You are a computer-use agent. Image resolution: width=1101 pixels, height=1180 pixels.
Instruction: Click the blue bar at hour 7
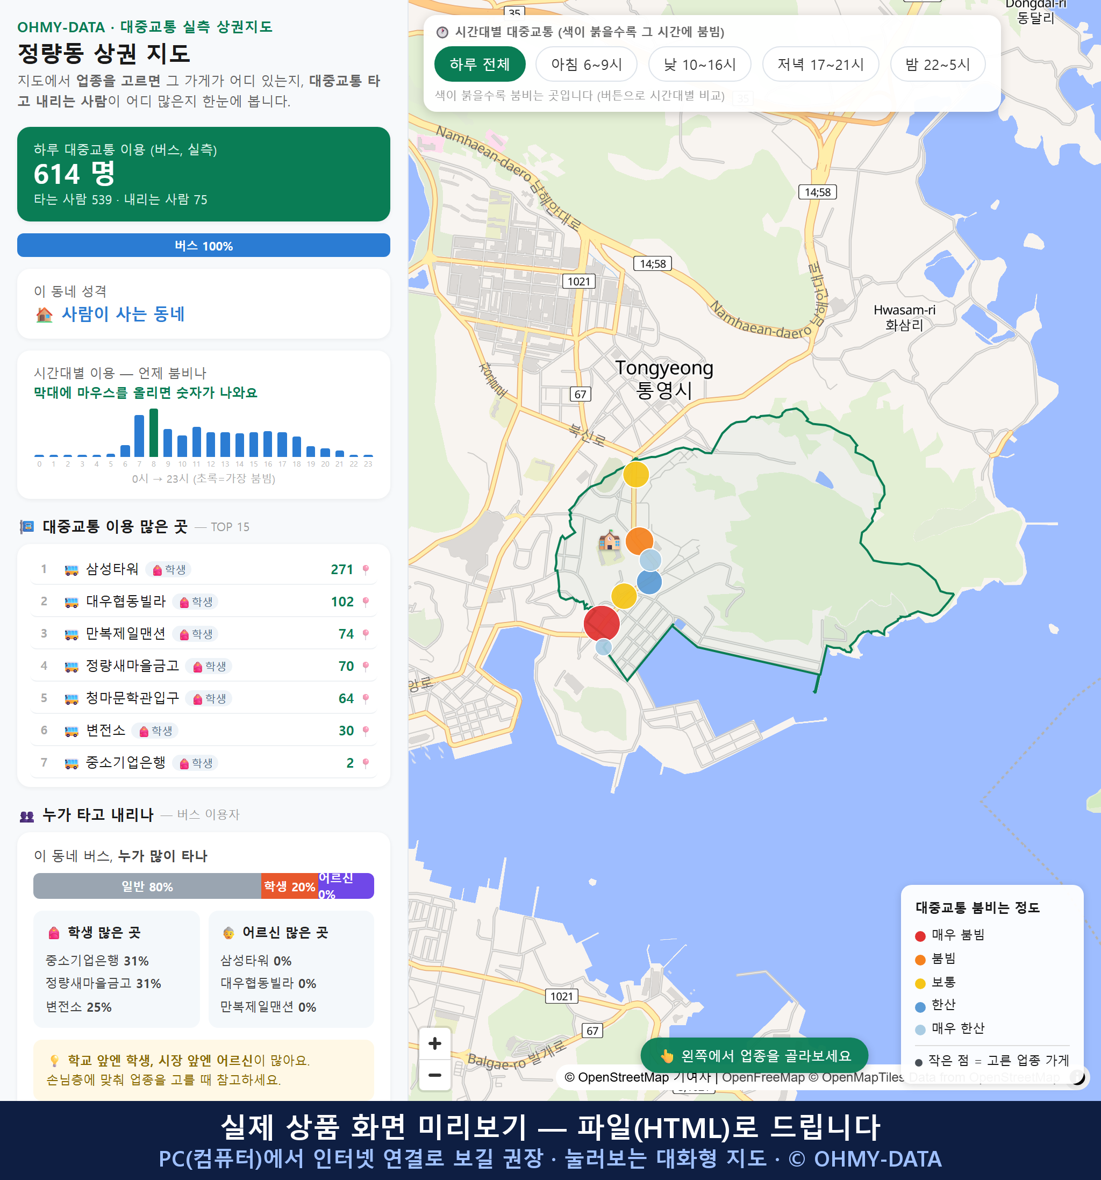(139, 435)
